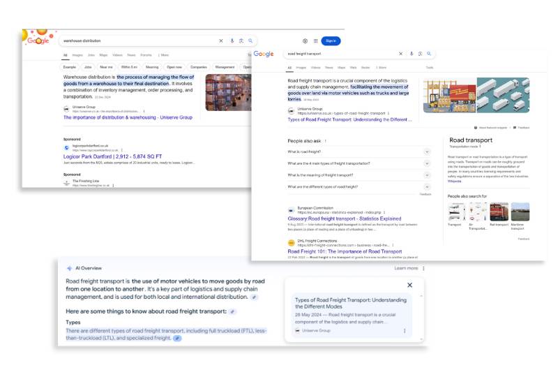
Task: Click the blue Sign in button
Action: point(331,41)
